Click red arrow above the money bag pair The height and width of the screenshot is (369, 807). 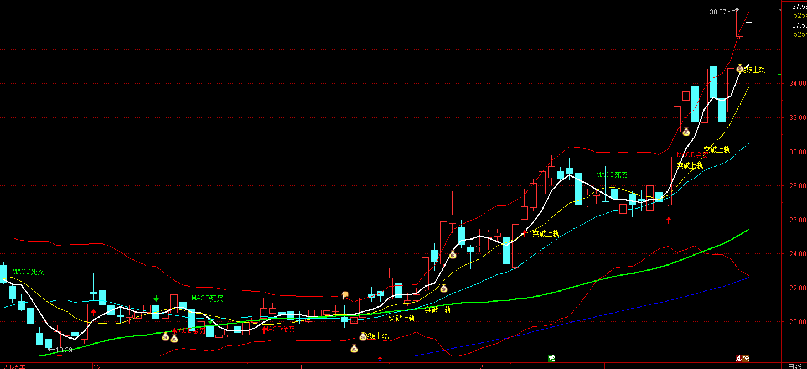tap(174, 331)
